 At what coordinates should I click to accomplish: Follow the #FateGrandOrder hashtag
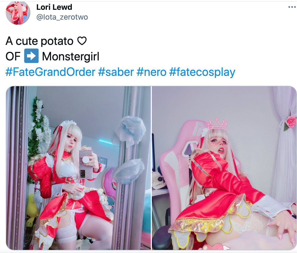click(x=50, y=72)
